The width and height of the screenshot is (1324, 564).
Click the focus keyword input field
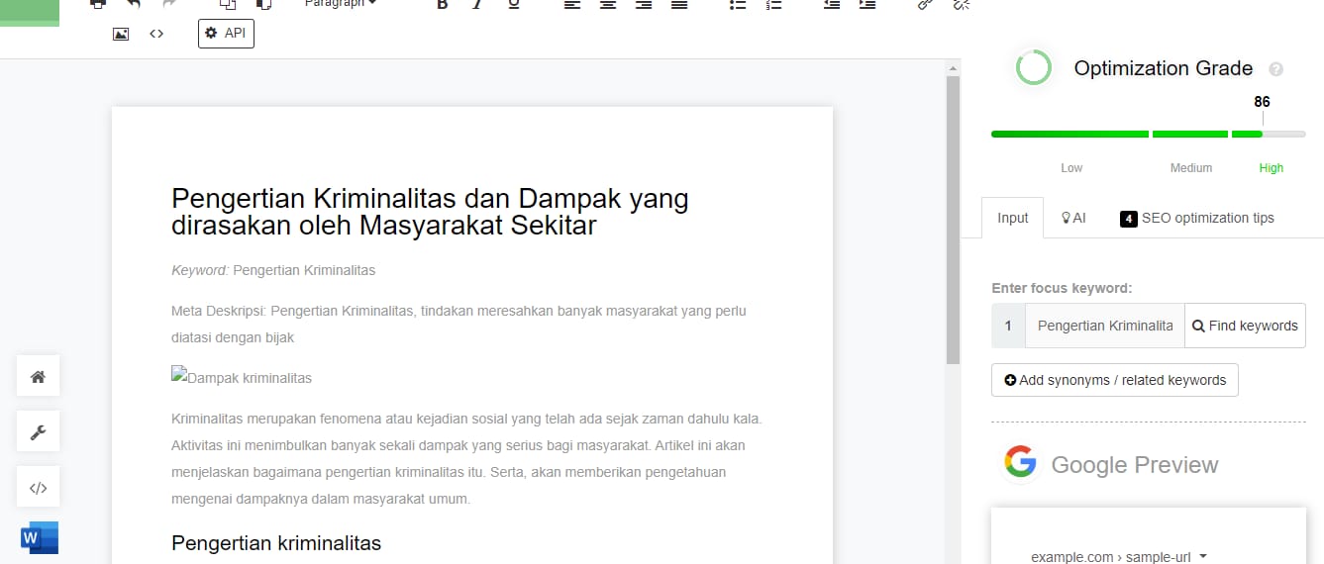click(x=1104, y=326)
